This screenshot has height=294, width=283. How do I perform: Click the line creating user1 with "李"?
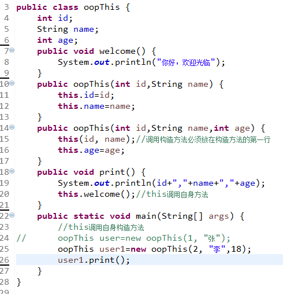click(x=154, y=249)
